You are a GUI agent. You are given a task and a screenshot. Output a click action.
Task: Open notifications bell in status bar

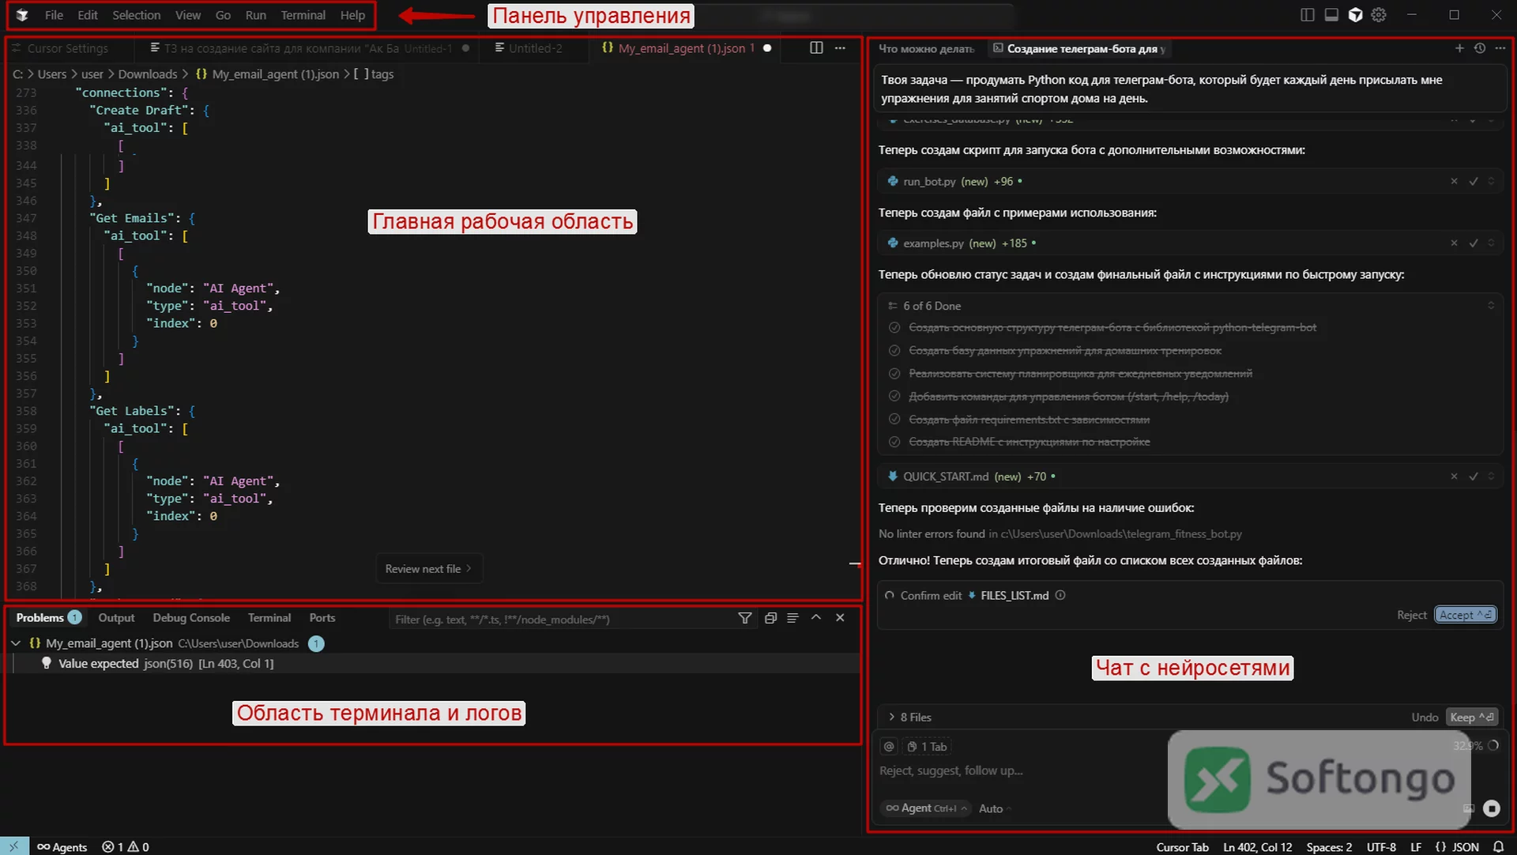pyautogui.click(x=1498, y=847)
